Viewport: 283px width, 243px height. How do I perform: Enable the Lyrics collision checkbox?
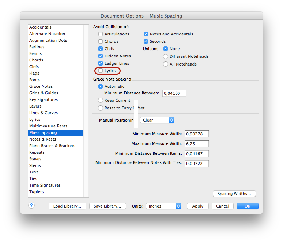(101, 71)
